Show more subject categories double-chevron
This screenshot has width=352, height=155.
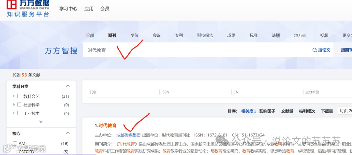coord(41,121)
